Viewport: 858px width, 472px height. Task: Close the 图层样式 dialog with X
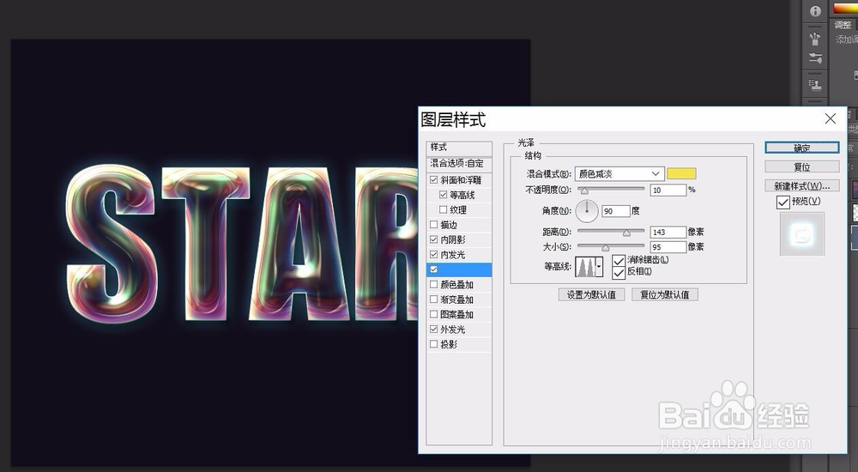point(830,118)
